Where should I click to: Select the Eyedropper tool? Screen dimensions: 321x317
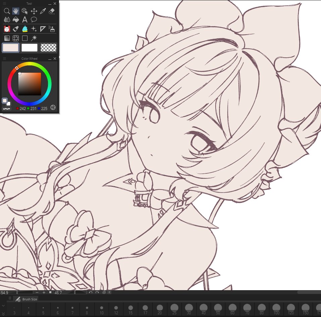coord(43,11)
